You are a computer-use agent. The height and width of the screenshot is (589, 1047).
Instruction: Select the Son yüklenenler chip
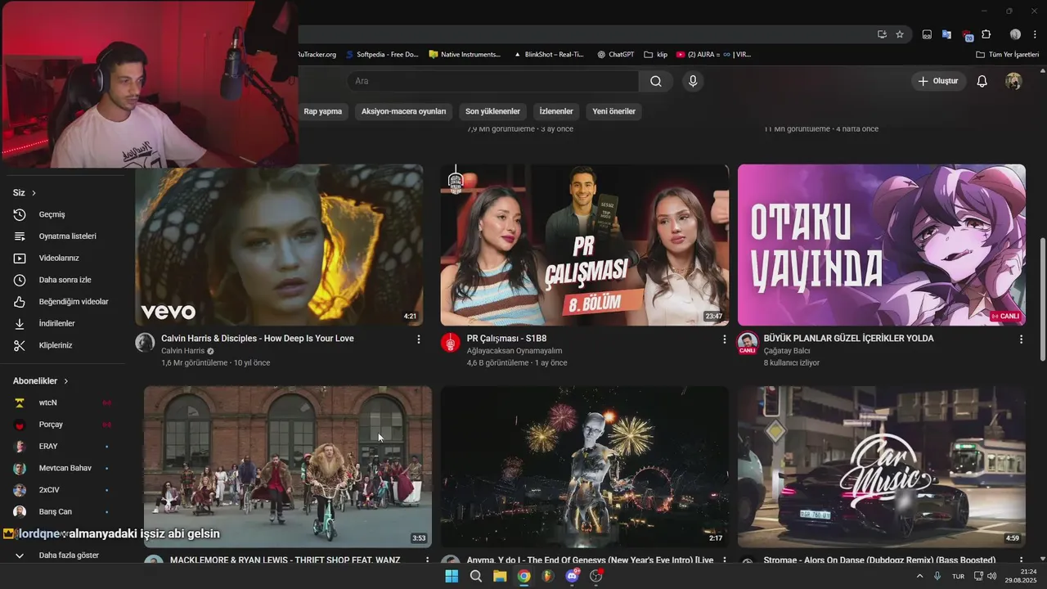[492, 111]
